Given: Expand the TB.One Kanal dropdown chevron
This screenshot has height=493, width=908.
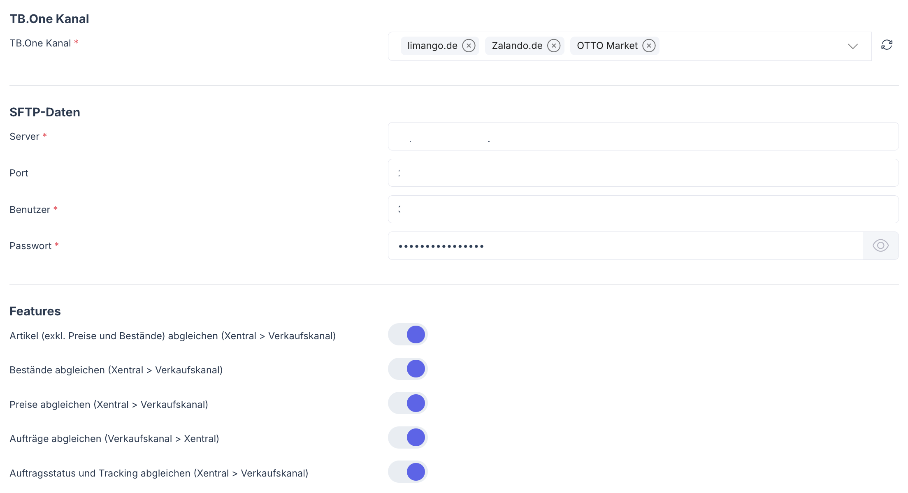Looking at the screenshot, I should coord(852,46).
